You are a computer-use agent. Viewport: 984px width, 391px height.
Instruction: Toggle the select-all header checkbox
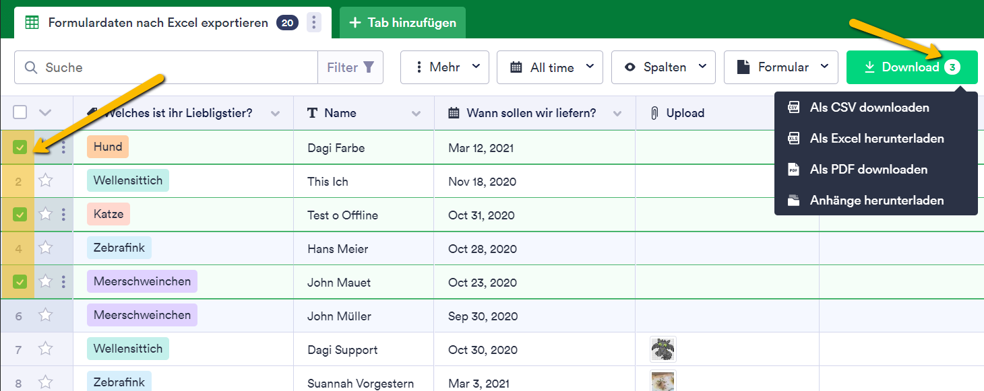tap(20, 112)
